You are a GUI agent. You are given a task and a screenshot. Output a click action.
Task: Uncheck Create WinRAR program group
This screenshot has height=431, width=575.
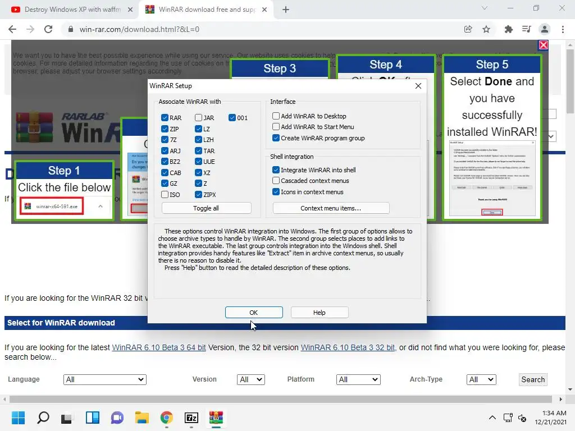tap(276, 138)
